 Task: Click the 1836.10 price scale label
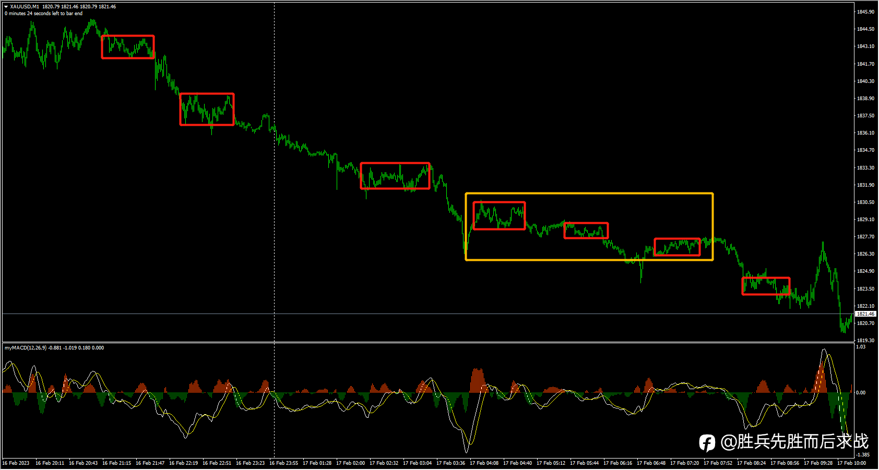(865, 133)
